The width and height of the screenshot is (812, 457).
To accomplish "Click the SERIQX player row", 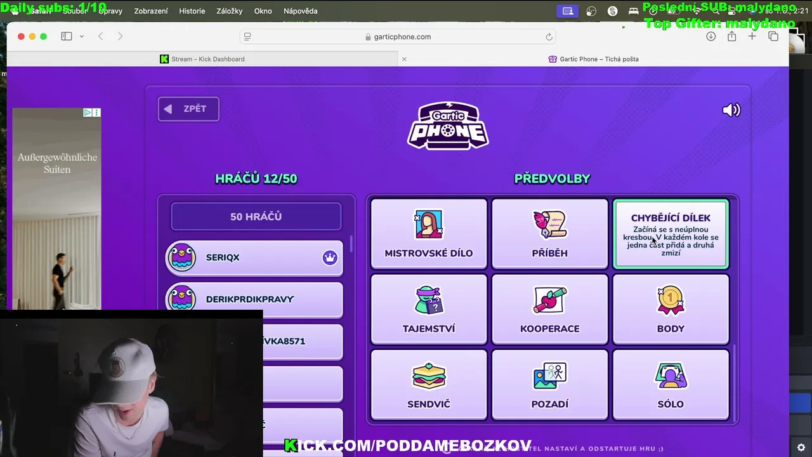I will click(254, 258).
